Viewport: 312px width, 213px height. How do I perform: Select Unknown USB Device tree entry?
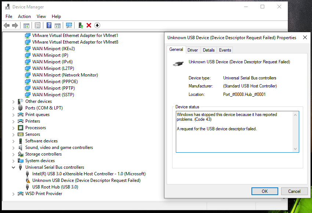click(86, 180)
